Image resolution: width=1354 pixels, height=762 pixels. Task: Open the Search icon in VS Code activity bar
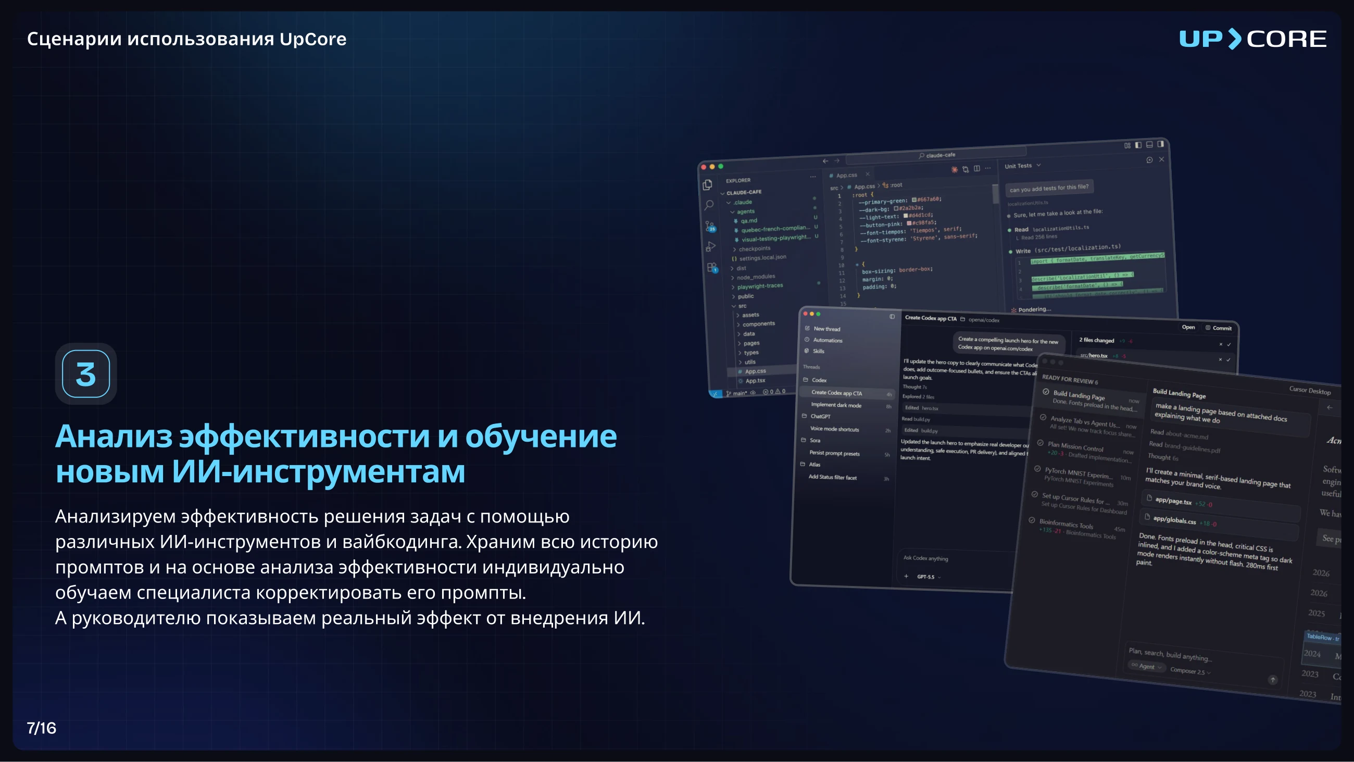click(709, 205)
